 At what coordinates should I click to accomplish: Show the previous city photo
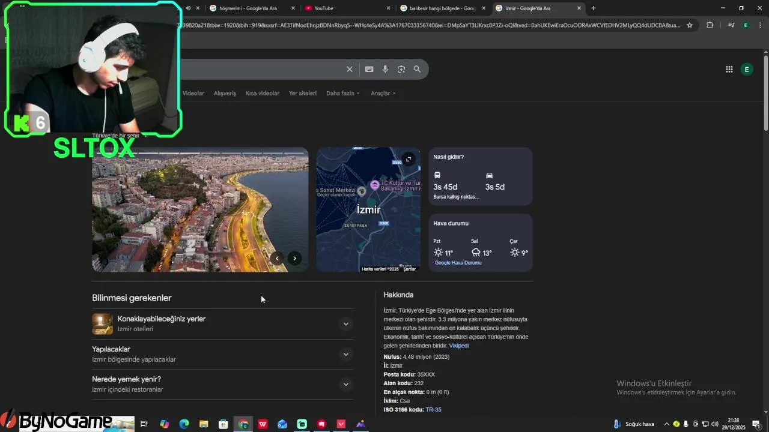click(x=277, y=259)
